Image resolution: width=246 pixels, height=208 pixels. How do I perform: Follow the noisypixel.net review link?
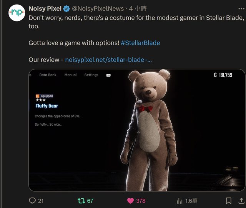click(108, 60)
